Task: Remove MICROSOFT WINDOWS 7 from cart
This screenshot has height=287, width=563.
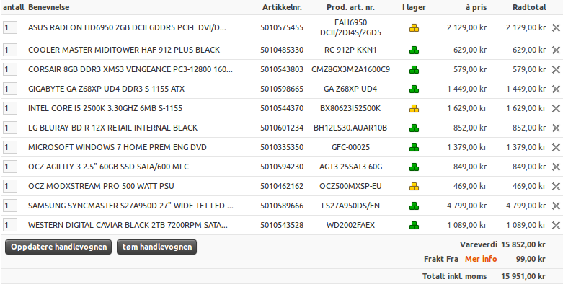Action: click(556, 147)
